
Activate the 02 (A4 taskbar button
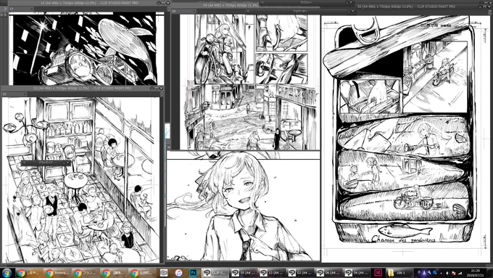[x=300, y=273]
